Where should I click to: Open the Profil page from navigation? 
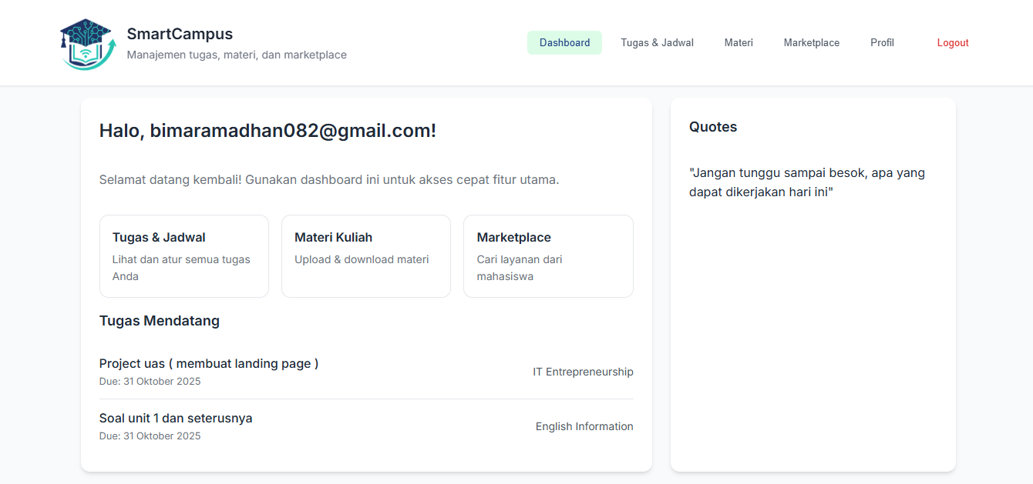pyautogui.click(x=882, y=43)
